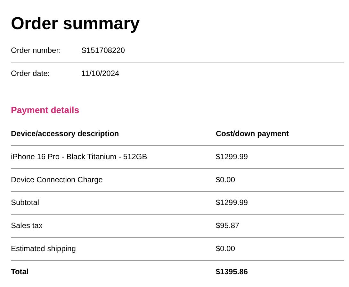Click the Estimated shipping $0.00 amount

[x=225, y=249]
